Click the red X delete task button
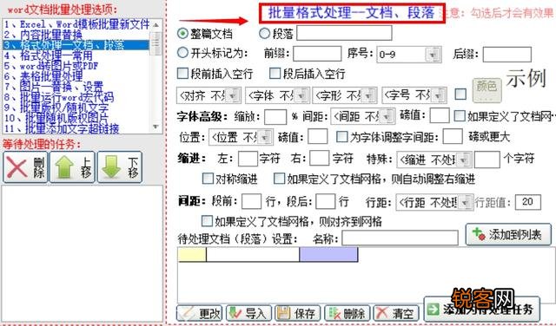556x326 pixels. (25, 167)
